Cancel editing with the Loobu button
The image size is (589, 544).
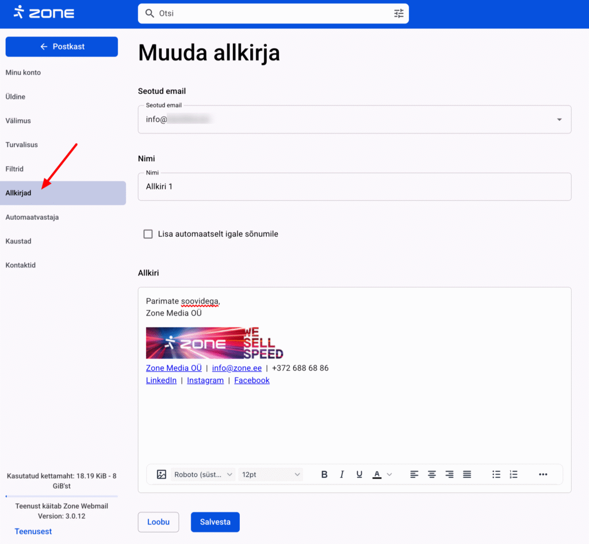(x=158, y=522)
